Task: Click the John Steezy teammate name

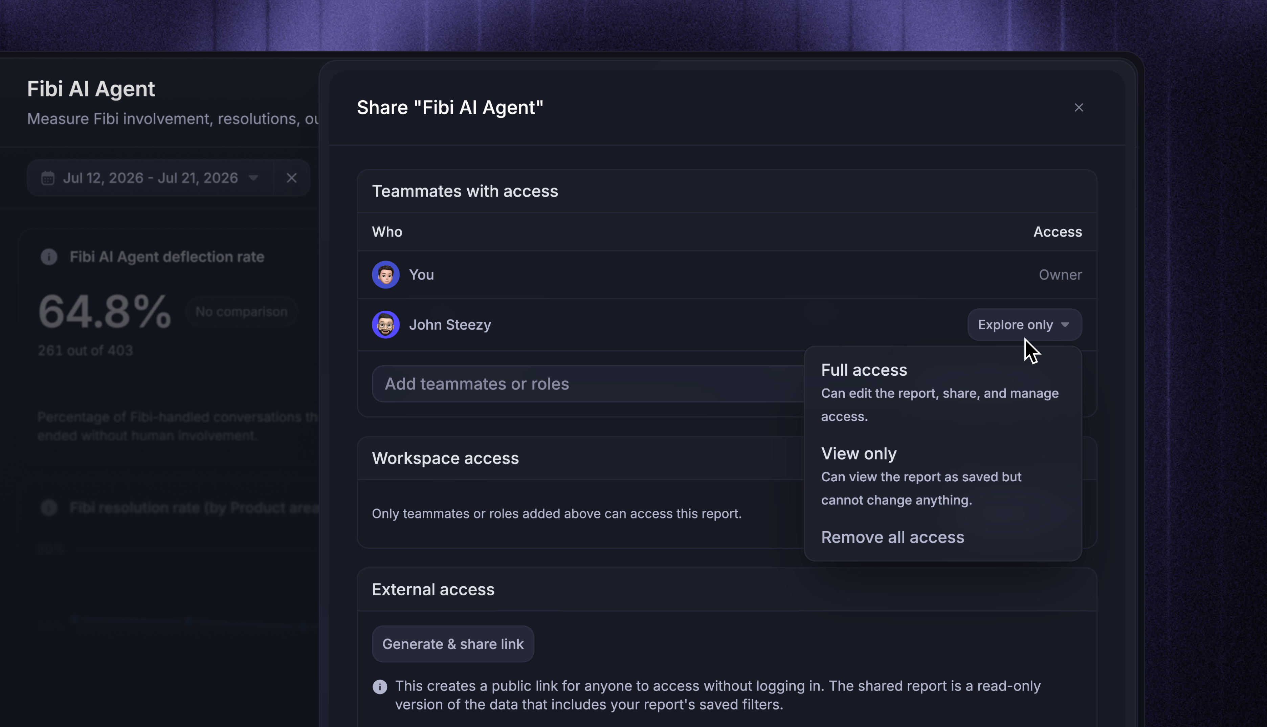Action: 450,325
